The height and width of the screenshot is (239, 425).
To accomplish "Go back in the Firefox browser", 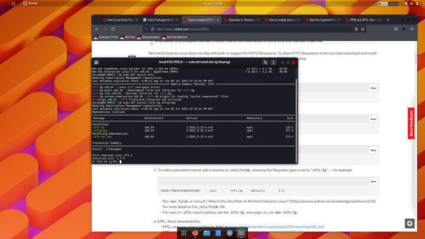I will point(97,29).
